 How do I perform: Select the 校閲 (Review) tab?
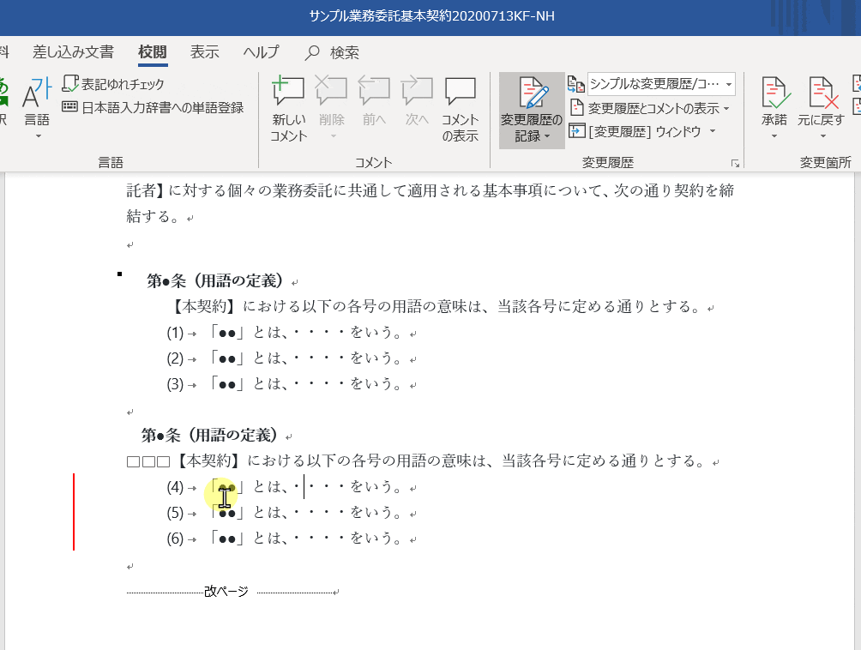coord(153,52)
